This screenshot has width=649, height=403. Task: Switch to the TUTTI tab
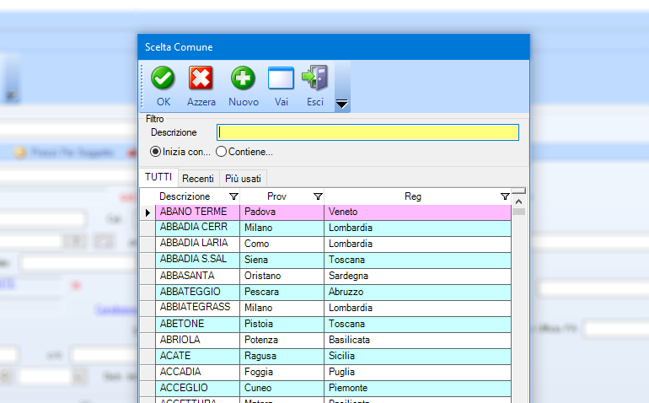(158, 178)
